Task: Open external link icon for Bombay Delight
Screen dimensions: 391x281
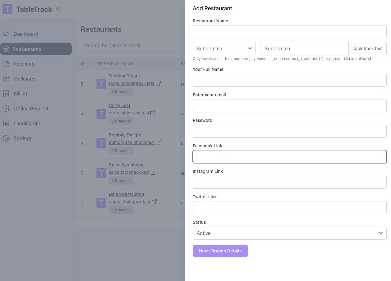Action: 159,142
